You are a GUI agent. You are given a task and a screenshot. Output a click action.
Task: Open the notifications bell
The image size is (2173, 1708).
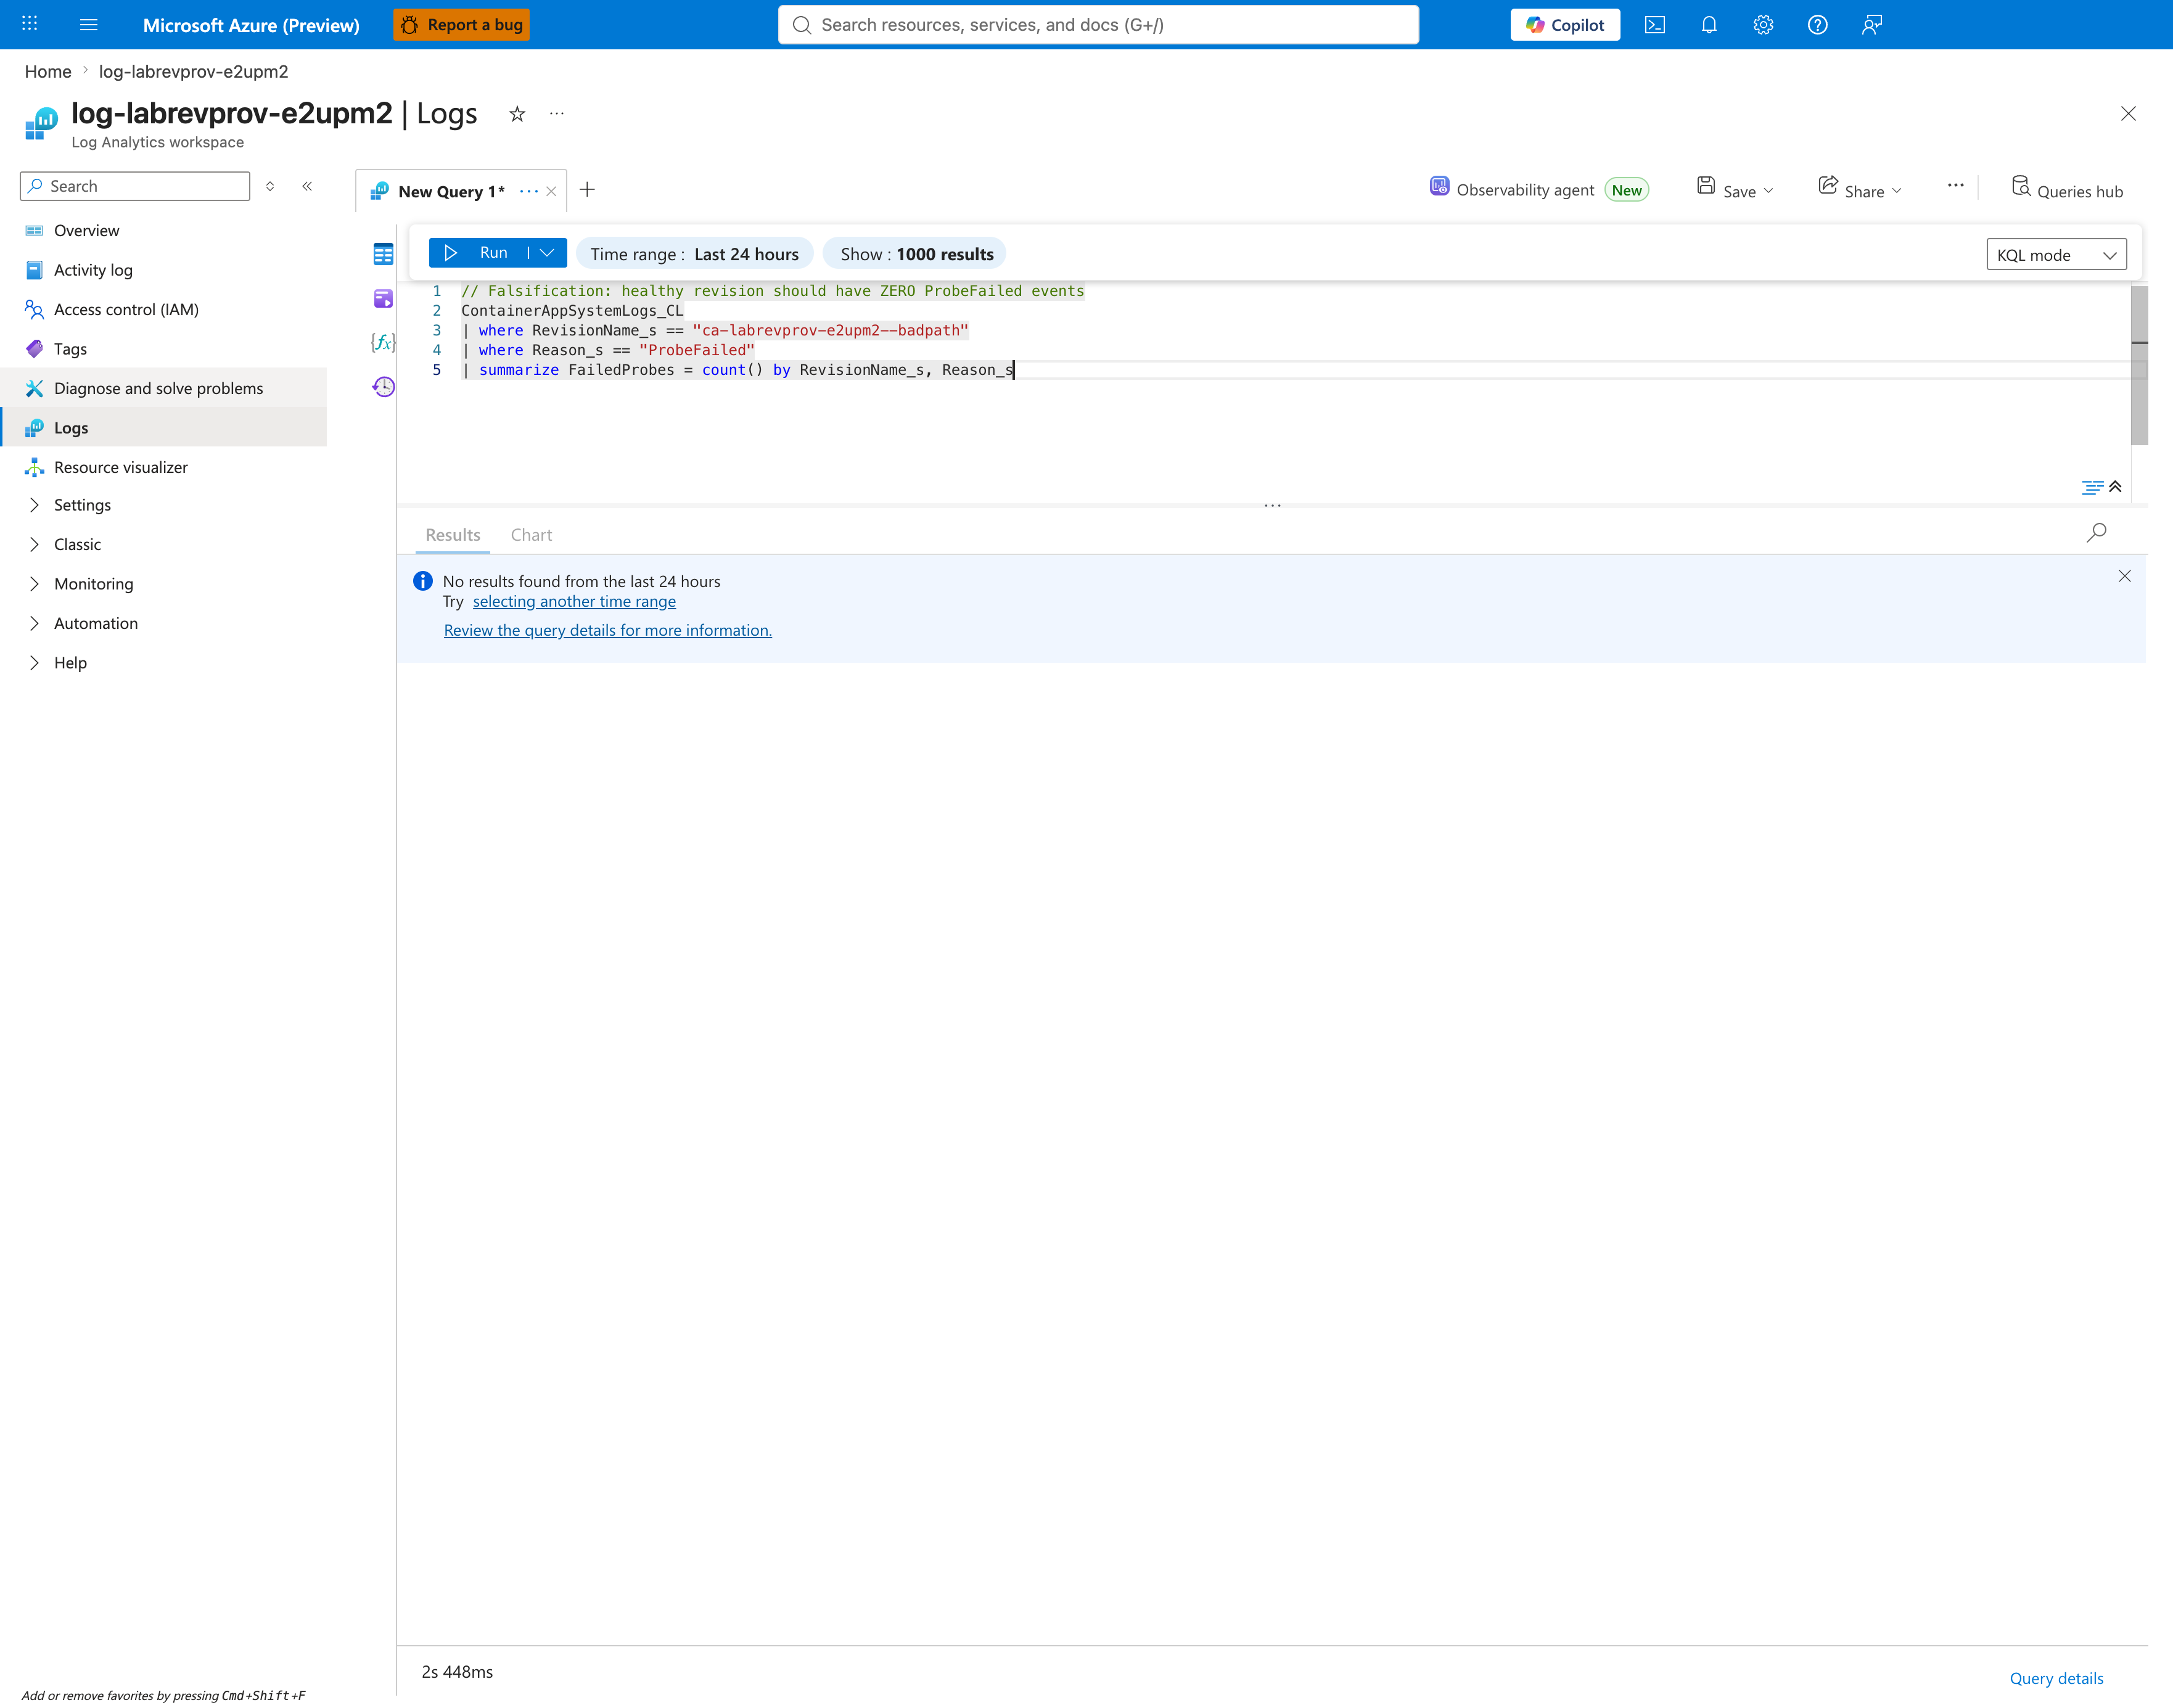(x=1709, y=25)
